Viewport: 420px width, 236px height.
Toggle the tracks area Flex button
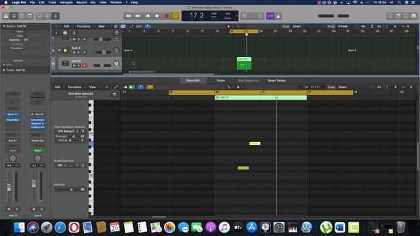click(x=138, y=26)
